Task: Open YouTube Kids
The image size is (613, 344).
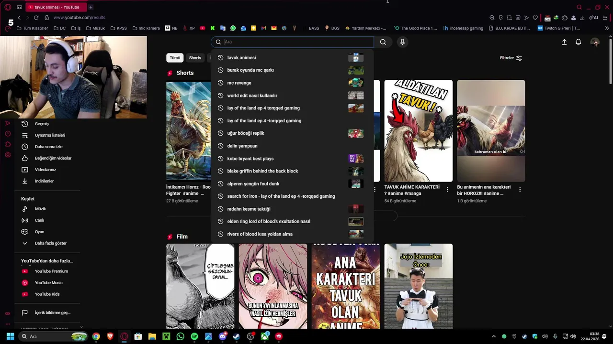Action: point(48,294)
